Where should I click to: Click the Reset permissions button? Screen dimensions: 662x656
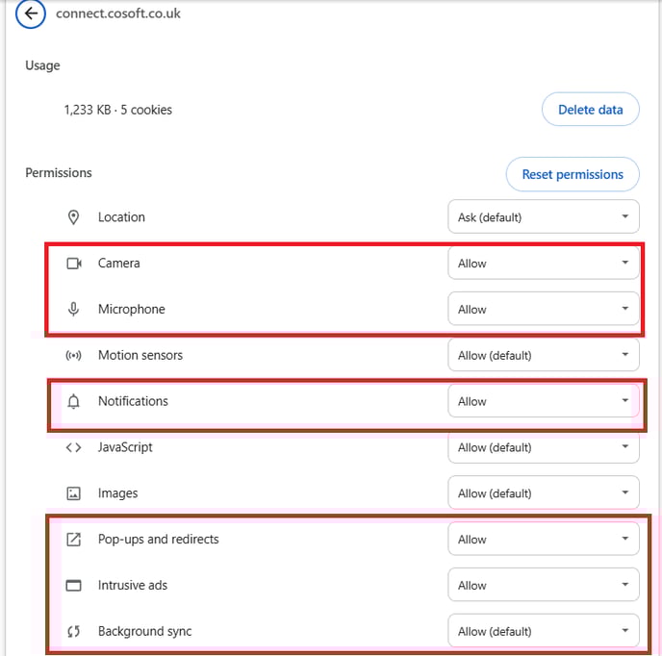(573, 174)
